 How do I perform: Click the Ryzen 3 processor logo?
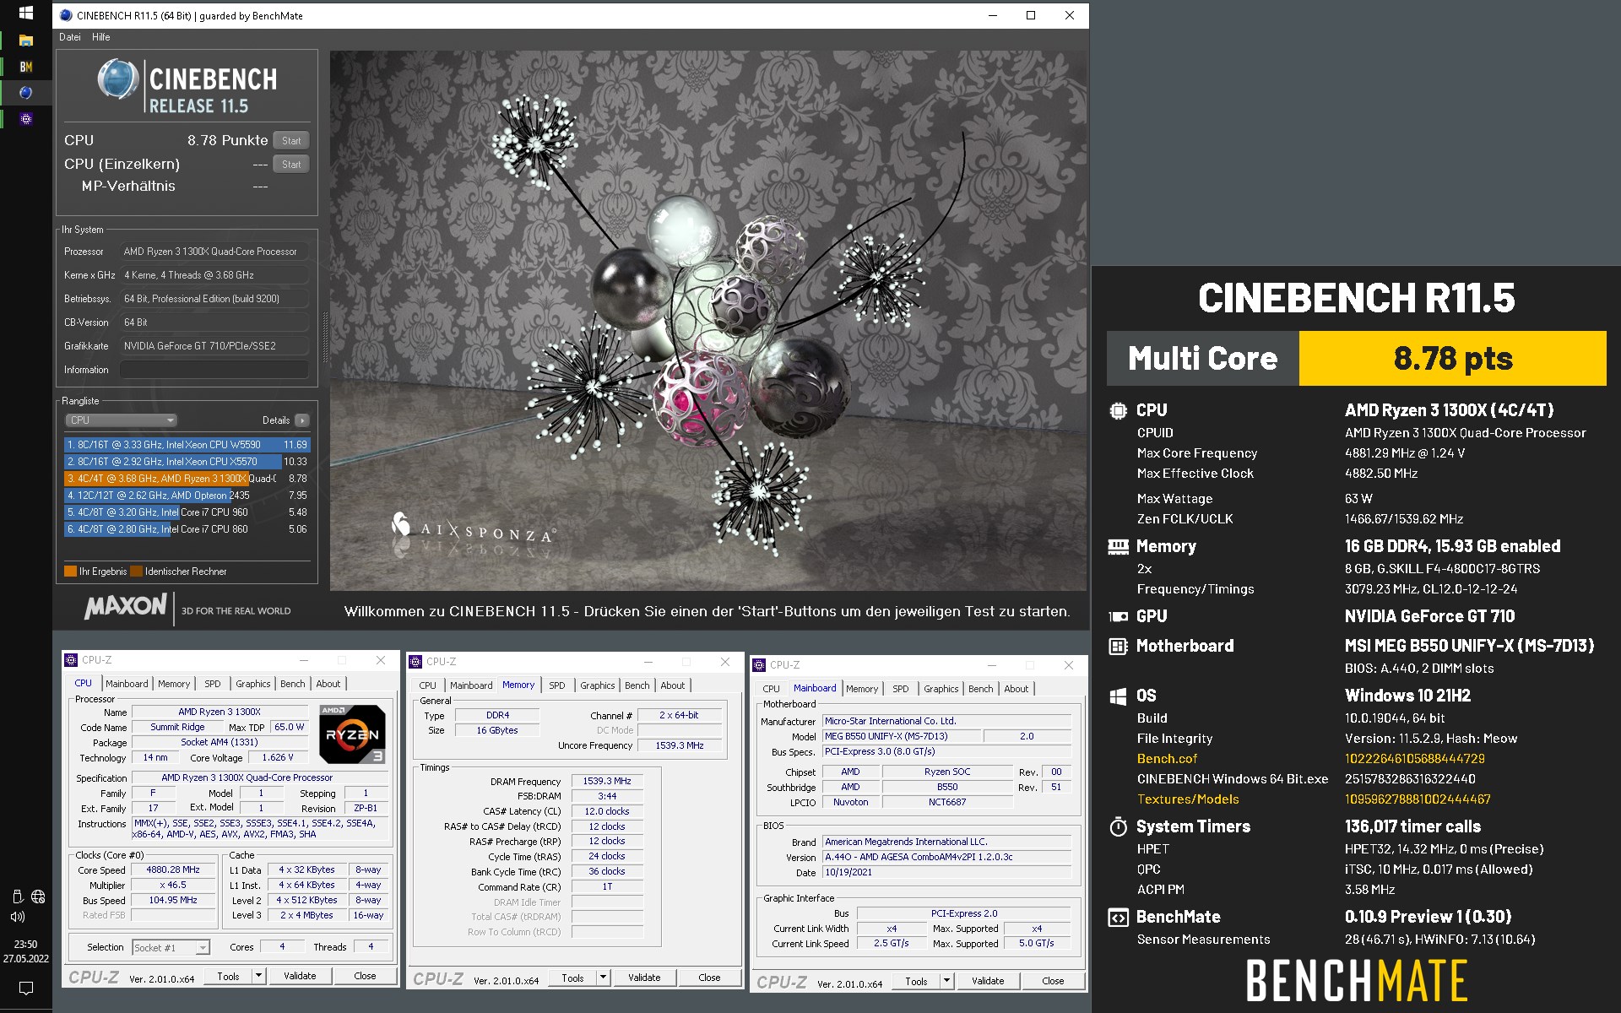point(353,734)
